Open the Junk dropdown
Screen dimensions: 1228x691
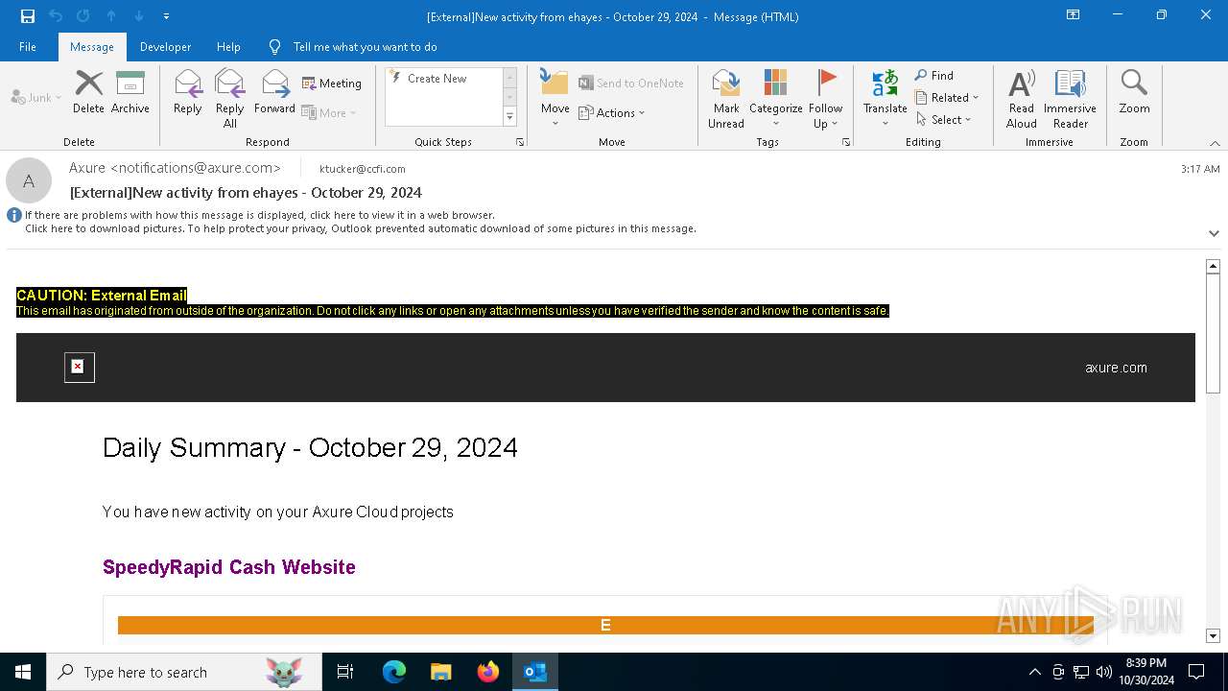36,97
